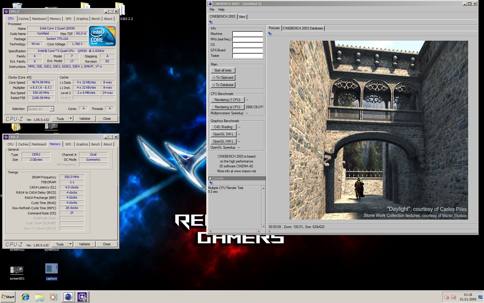
Task: Click Close in bottom CPU-Z window
Action: pyautogui.click(x=107, y=244)
